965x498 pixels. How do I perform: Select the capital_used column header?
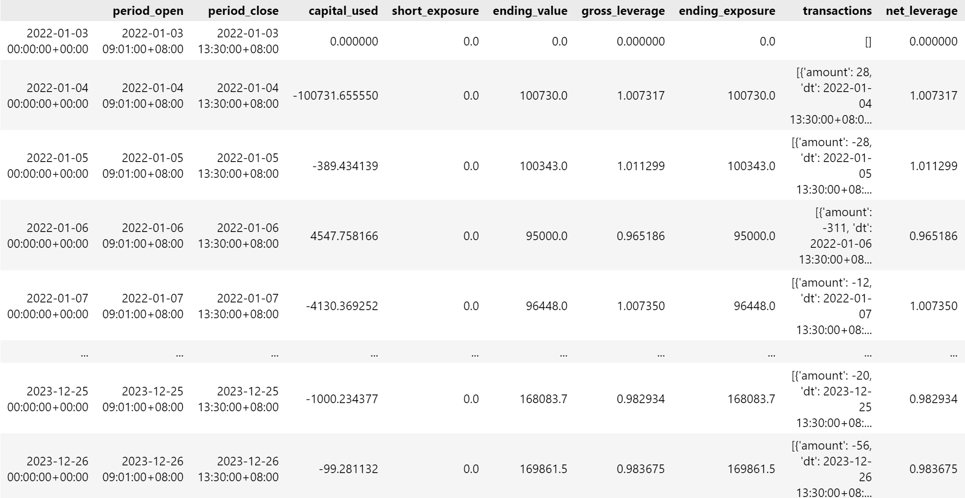[343, 11]
